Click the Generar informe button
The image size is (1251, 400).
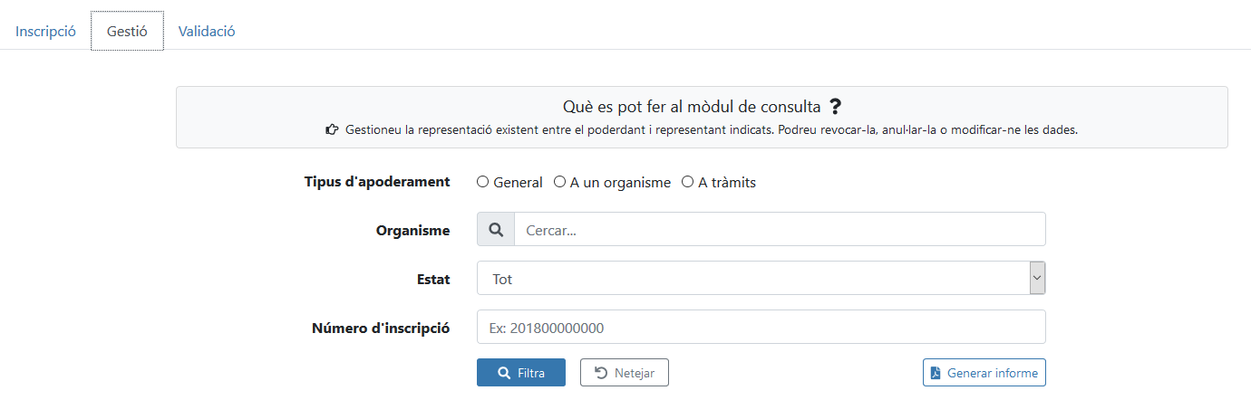click(984, 373)
